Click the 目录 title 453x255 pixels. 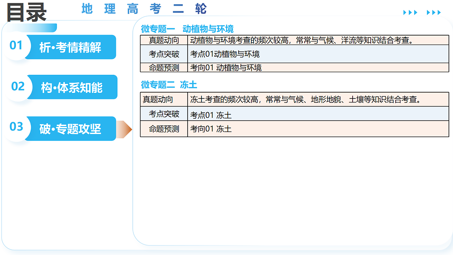(27, 12)
